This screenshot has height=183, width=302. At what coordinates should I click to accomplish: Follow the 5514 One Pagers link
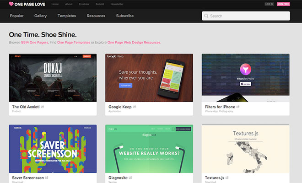pyautogui.click(x=35, y=43)
